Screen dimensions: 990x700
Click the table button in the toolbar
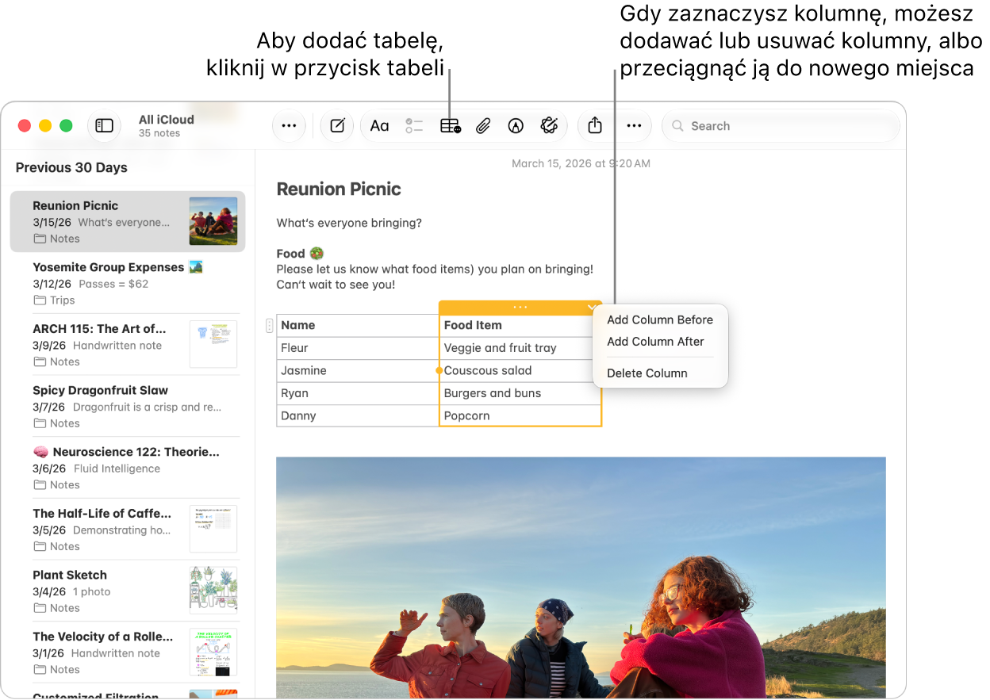pos(451,125)
